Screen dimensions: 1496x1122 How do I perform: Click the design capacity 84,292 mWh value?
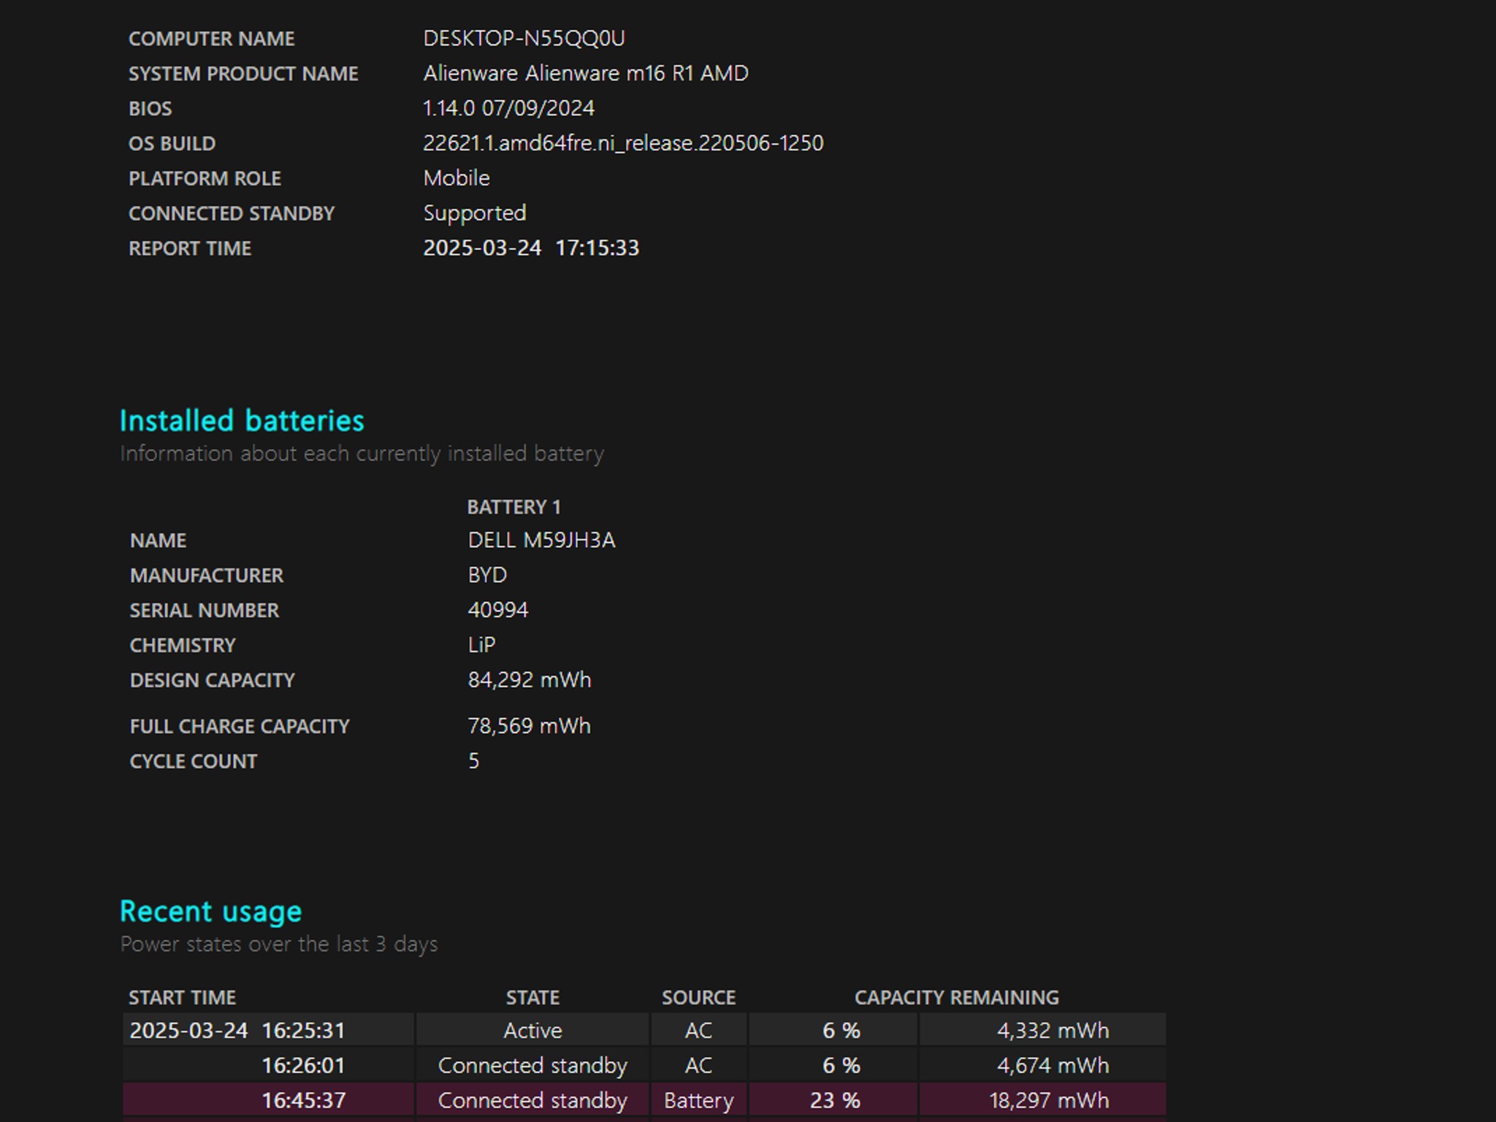pyautogui.click(x=529, y=680)
